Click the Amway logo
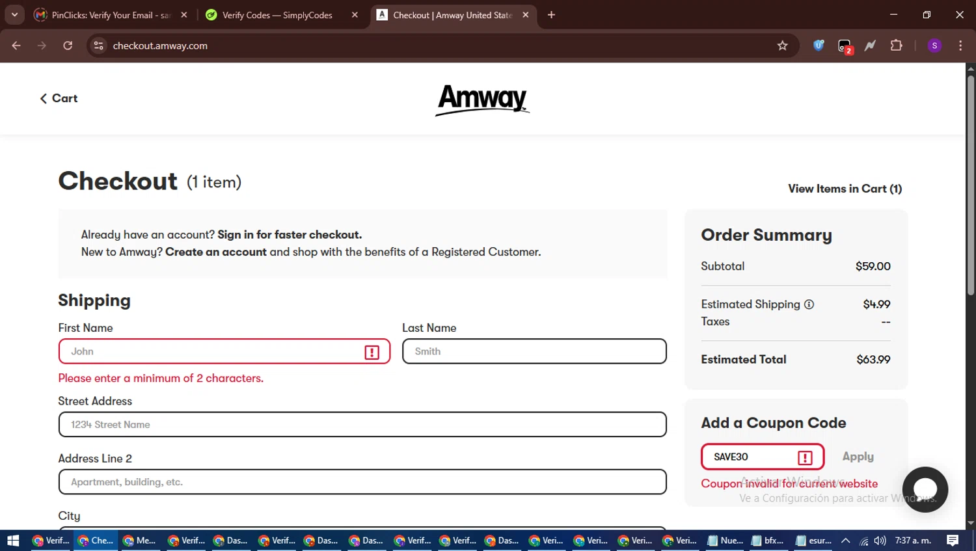 (482, 100)
